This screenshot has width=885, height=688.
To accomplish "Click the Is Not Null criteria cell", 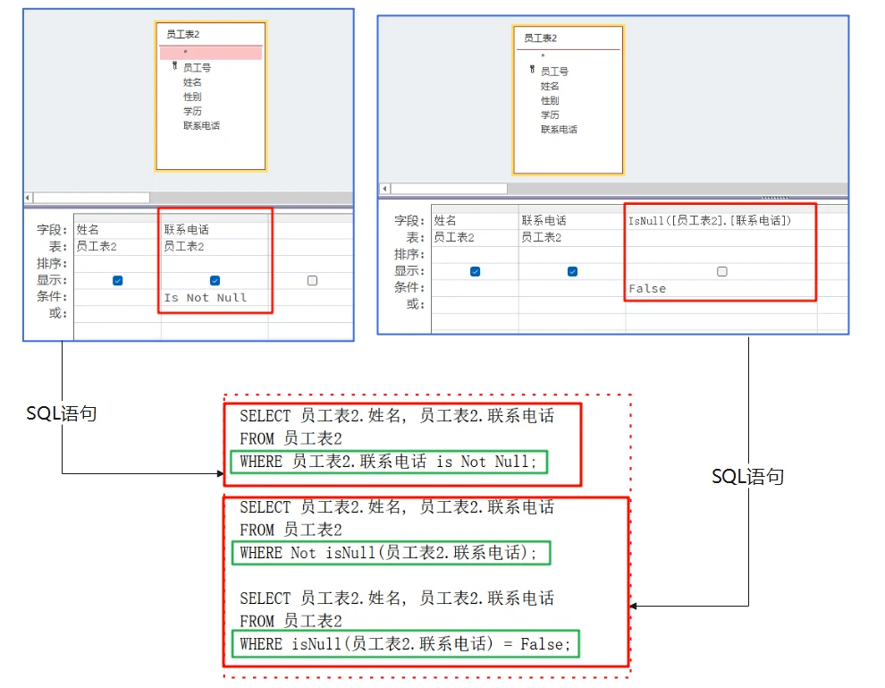I will coord(215,297).
